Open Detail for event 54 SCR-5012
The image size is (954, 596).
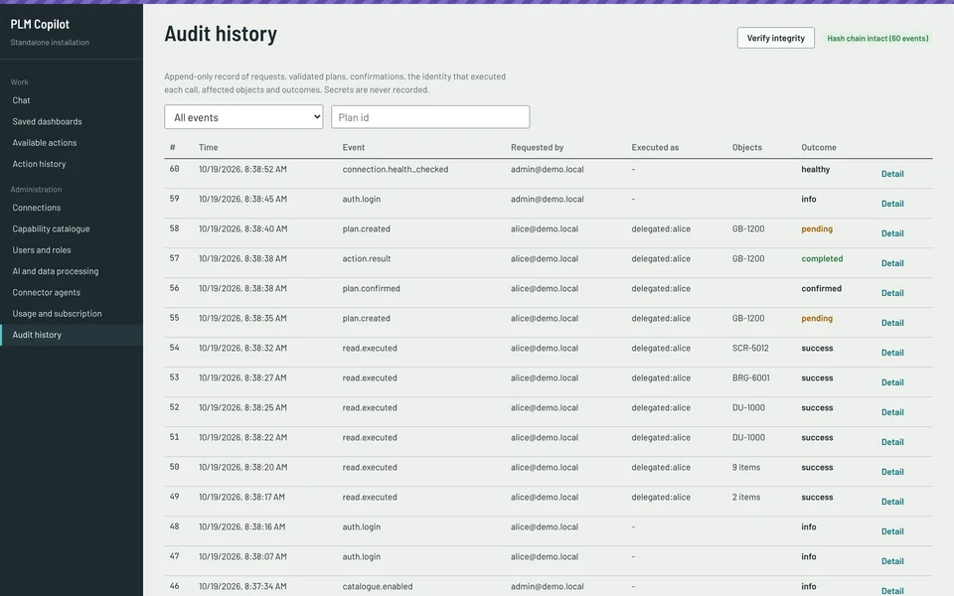click(x=892, y=353)
